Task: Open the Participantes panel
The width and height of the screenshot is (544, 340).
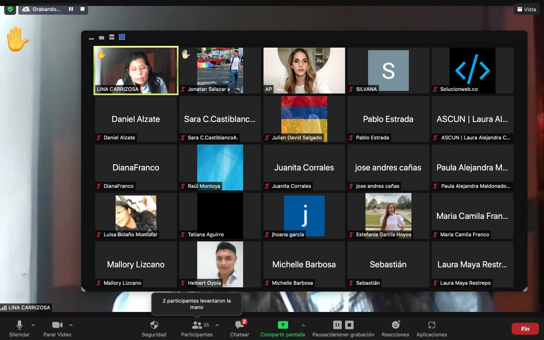Action: pos(197,329)
